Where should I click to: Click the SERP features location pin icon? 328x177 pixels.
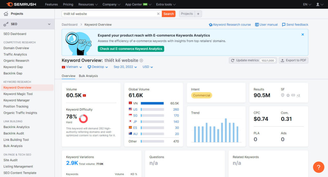[283, 95]
